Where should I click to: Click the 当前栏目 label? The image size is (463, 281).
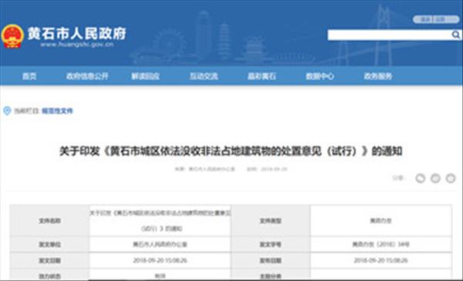click(x=26, y=111)
